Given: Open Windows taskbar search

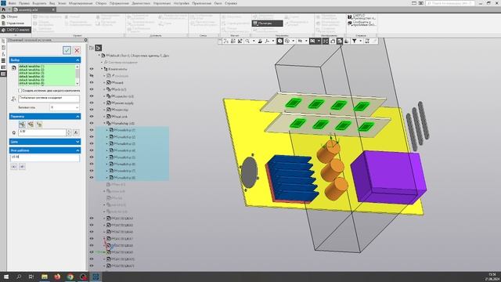Looking at the screenshot, I should point(19,277).
